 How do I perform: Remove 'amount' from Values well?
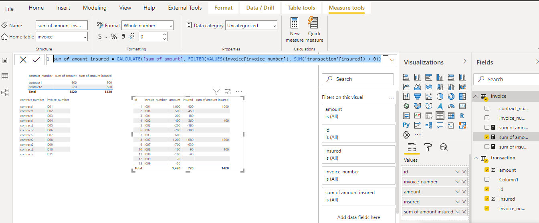(464, 192)
